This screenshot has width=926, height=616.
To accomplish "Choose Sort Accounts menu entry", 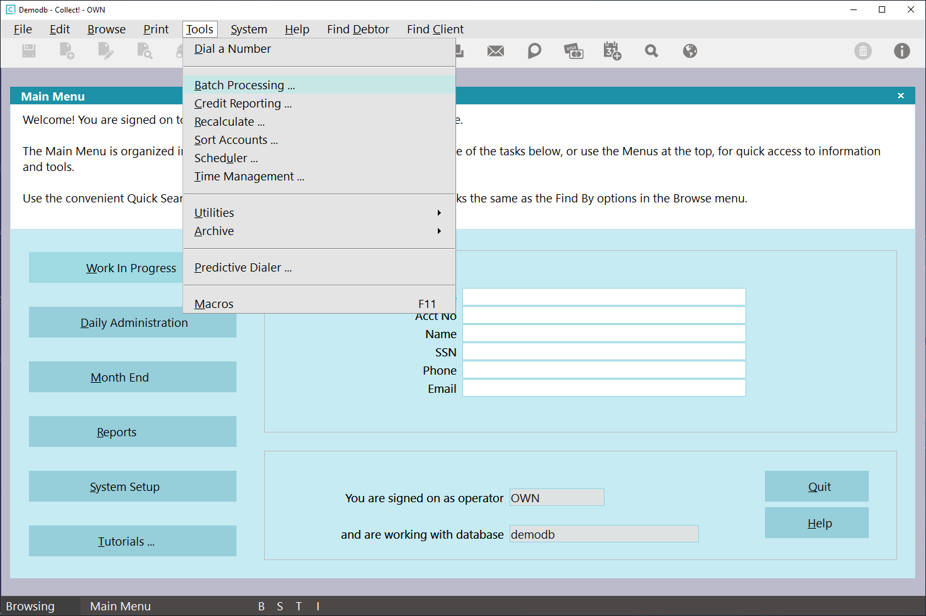I will [319, 140].
